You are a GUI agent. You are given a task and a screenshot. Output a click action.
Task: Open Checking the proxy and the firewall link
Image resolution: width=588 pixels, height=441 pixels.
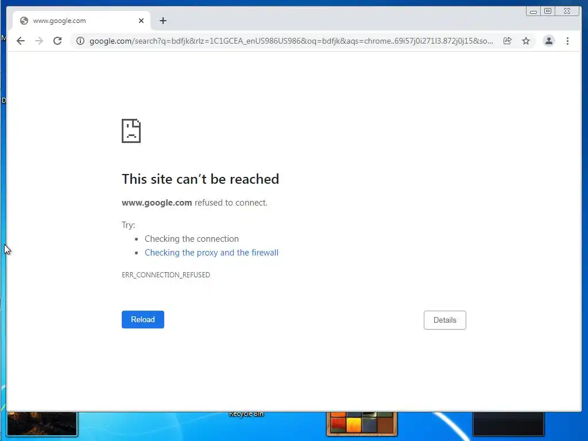tap(211, 253)
